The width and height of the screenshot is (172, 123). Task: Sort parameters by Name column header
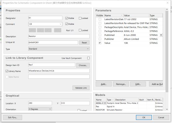point(114,15)
